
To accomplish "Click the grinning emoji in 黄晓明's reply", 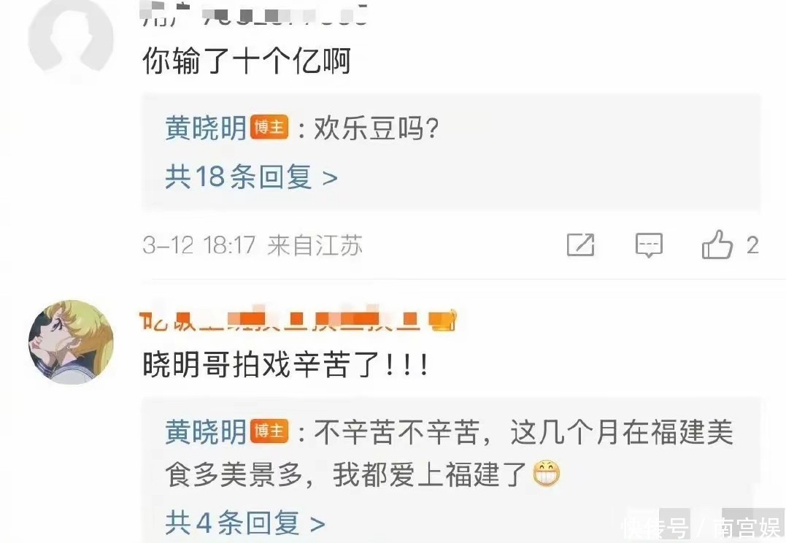I will [546, 474].
